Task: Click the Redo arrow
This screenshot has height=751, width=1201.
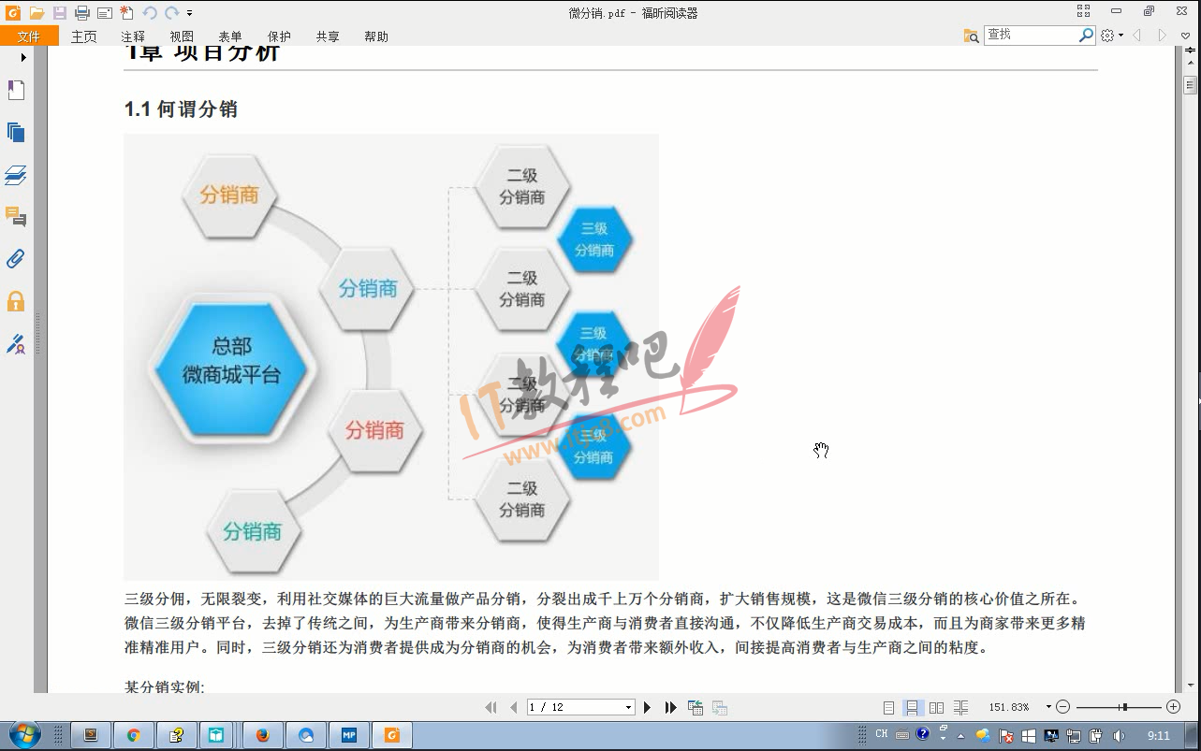Action: pos(171,13)
